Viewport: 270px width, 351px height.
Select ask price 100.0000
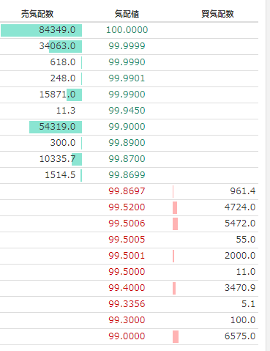coord(127,30)
